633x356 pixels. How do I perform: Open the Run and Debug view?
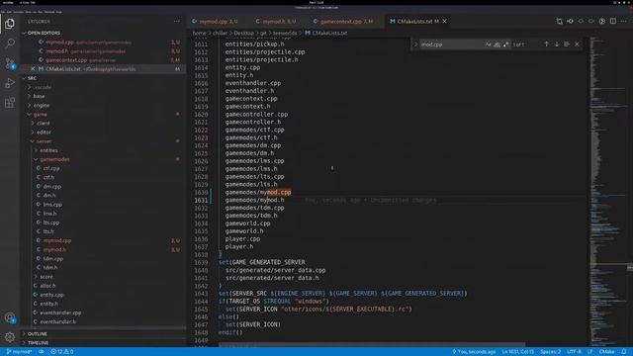[10, 83]
